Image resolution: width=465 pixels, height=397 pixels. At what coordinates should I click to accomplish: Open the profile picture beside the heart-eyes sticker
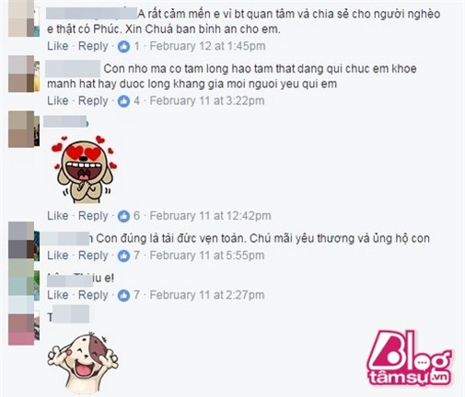click(x=24, y=129)
